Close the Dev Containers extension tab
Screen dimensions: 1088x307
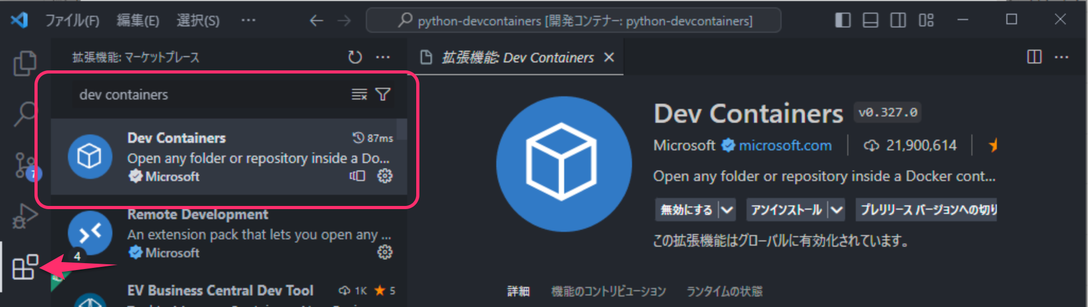click(x=609, y=57)
